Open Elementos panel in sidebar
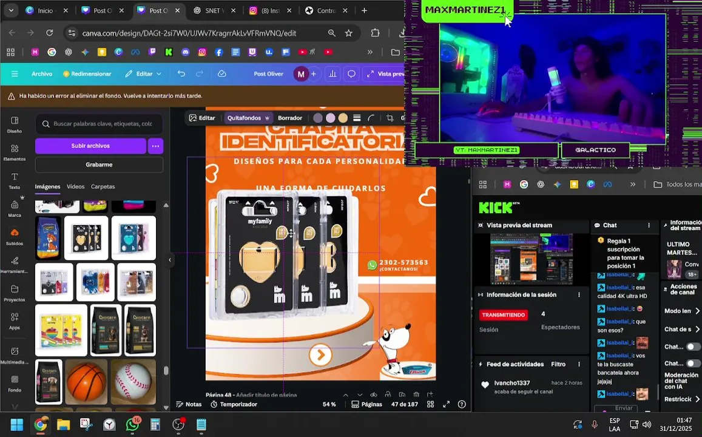This screenshot has height=437, width=702. click(15, 153)
